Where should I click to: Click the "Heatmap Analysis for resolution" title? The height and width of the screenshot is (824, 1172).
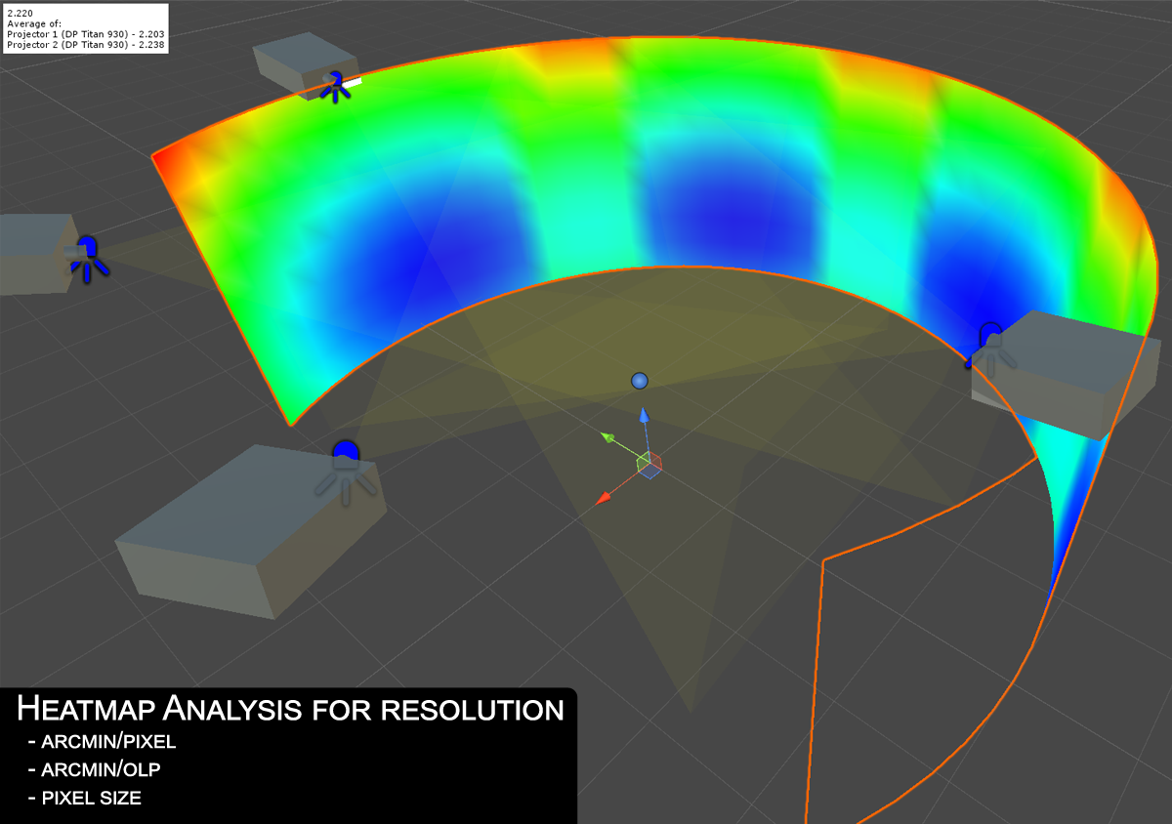[291, 708]
